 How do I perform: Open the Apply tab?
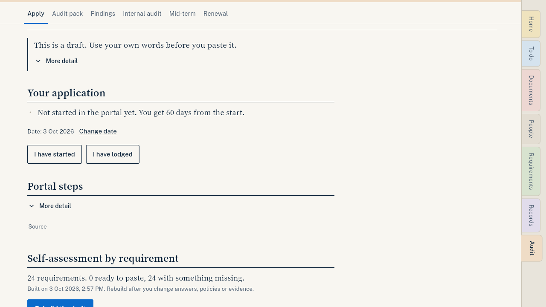pyautogui.click(x=36, y=14)
